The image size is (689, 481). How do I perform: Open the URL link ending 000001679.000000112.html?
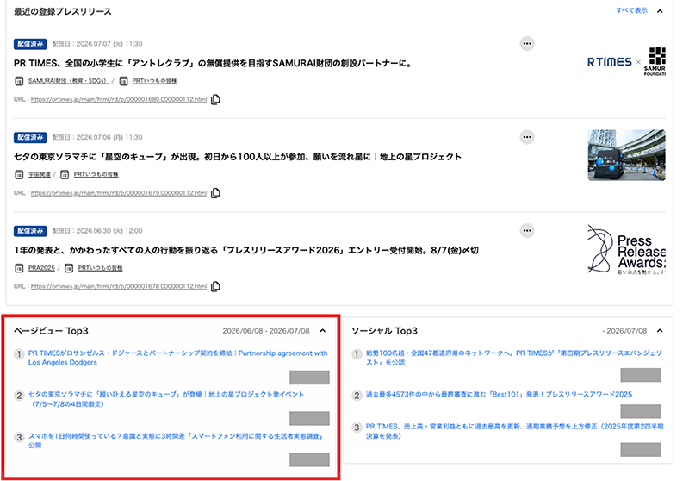point(119,193)
